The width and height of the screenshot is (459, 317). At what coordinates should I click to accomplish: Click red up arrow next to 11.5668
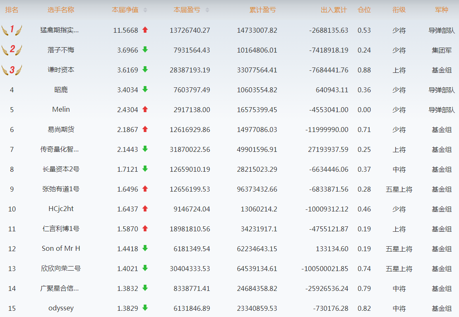(x=145, y=29)
